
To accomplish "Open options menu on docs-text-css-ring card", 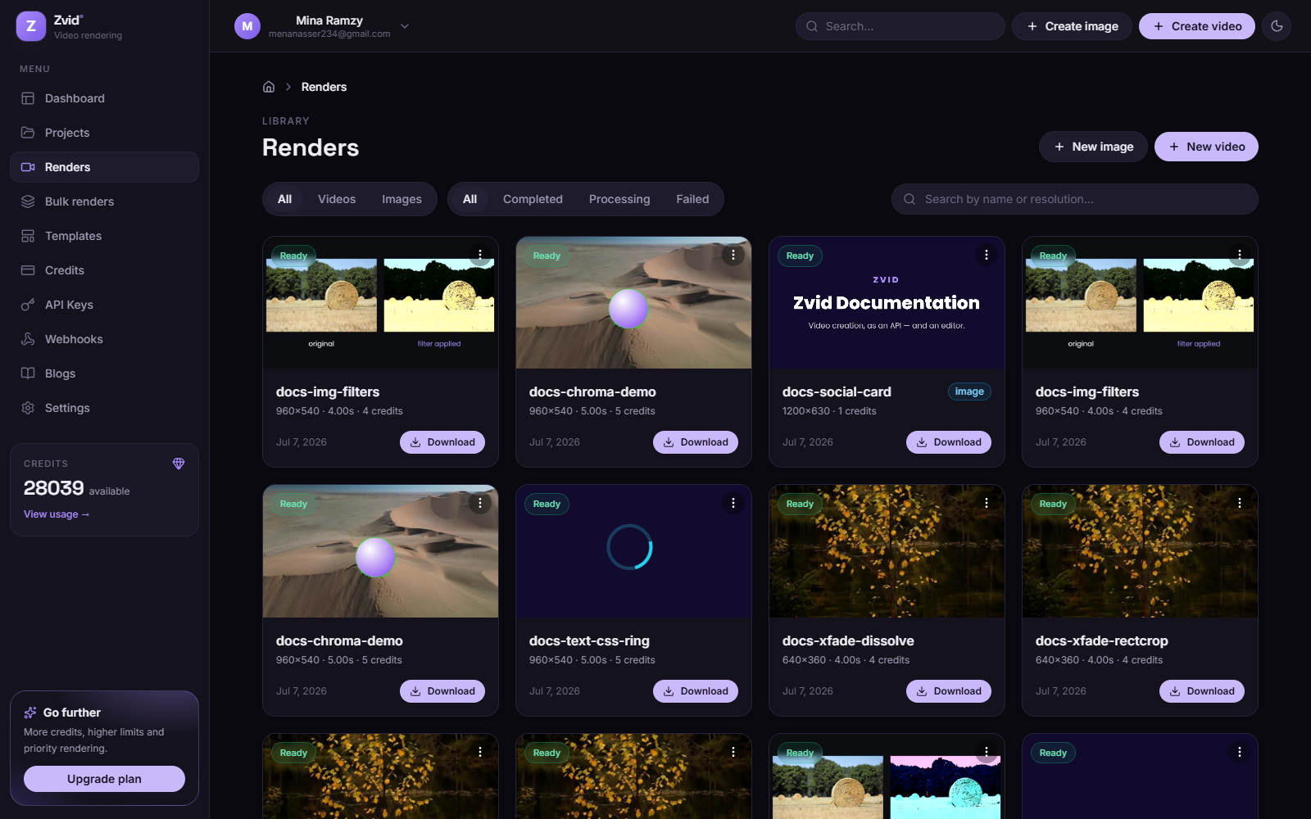I will (x=733, y=503).
